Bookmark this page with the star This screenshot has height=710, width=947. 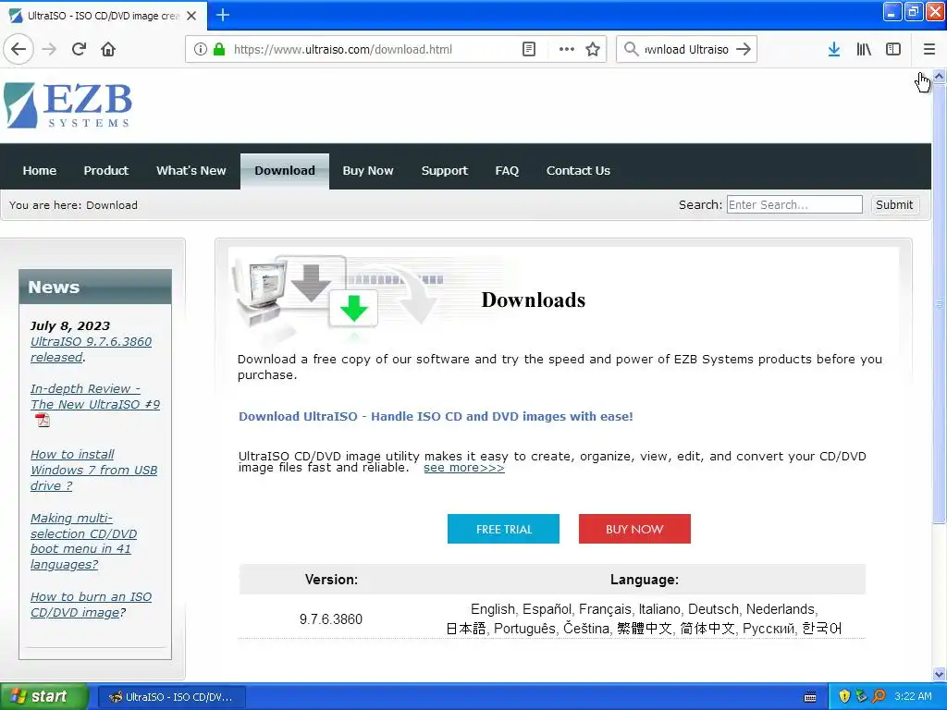593,49
